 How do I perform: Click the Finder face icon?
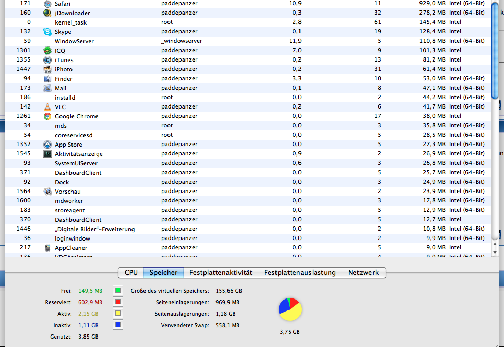click(x=47, y=78)
